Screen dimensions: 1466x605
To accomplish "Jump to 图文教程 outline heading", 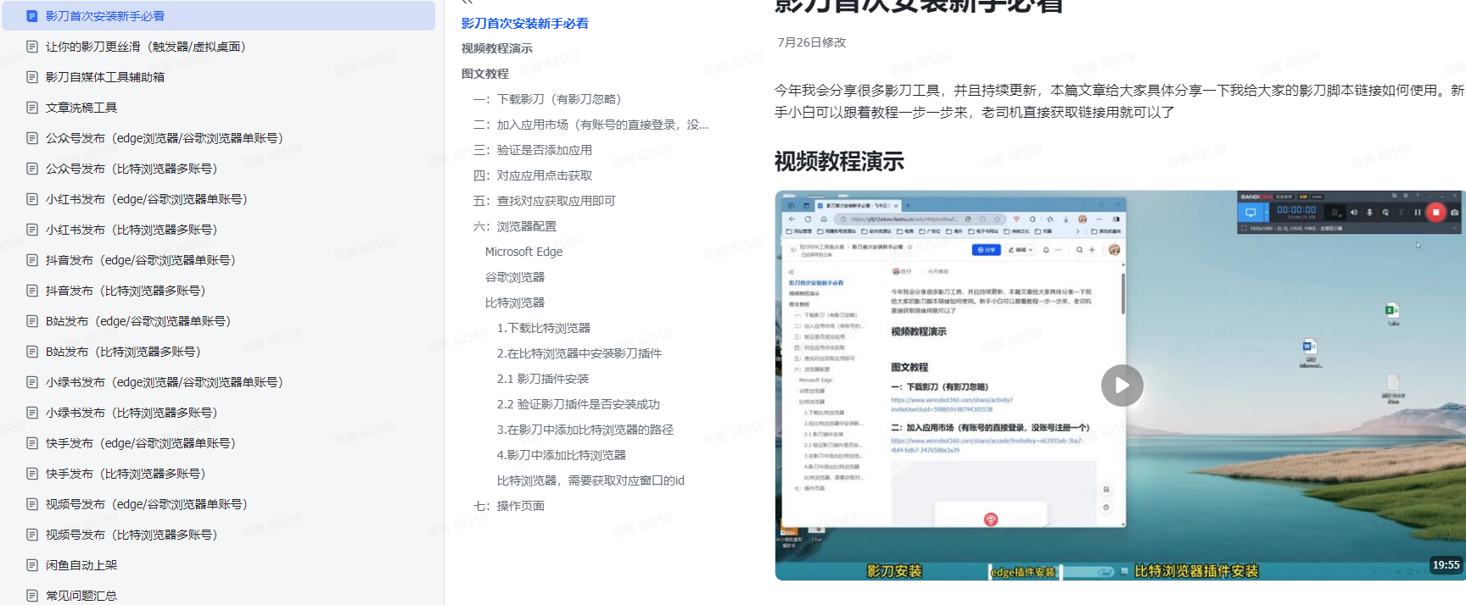I will 485,74.
